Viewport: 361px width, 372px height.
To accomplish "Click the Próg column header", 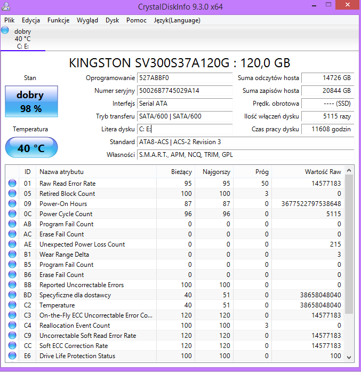I will tap(252, 171).
